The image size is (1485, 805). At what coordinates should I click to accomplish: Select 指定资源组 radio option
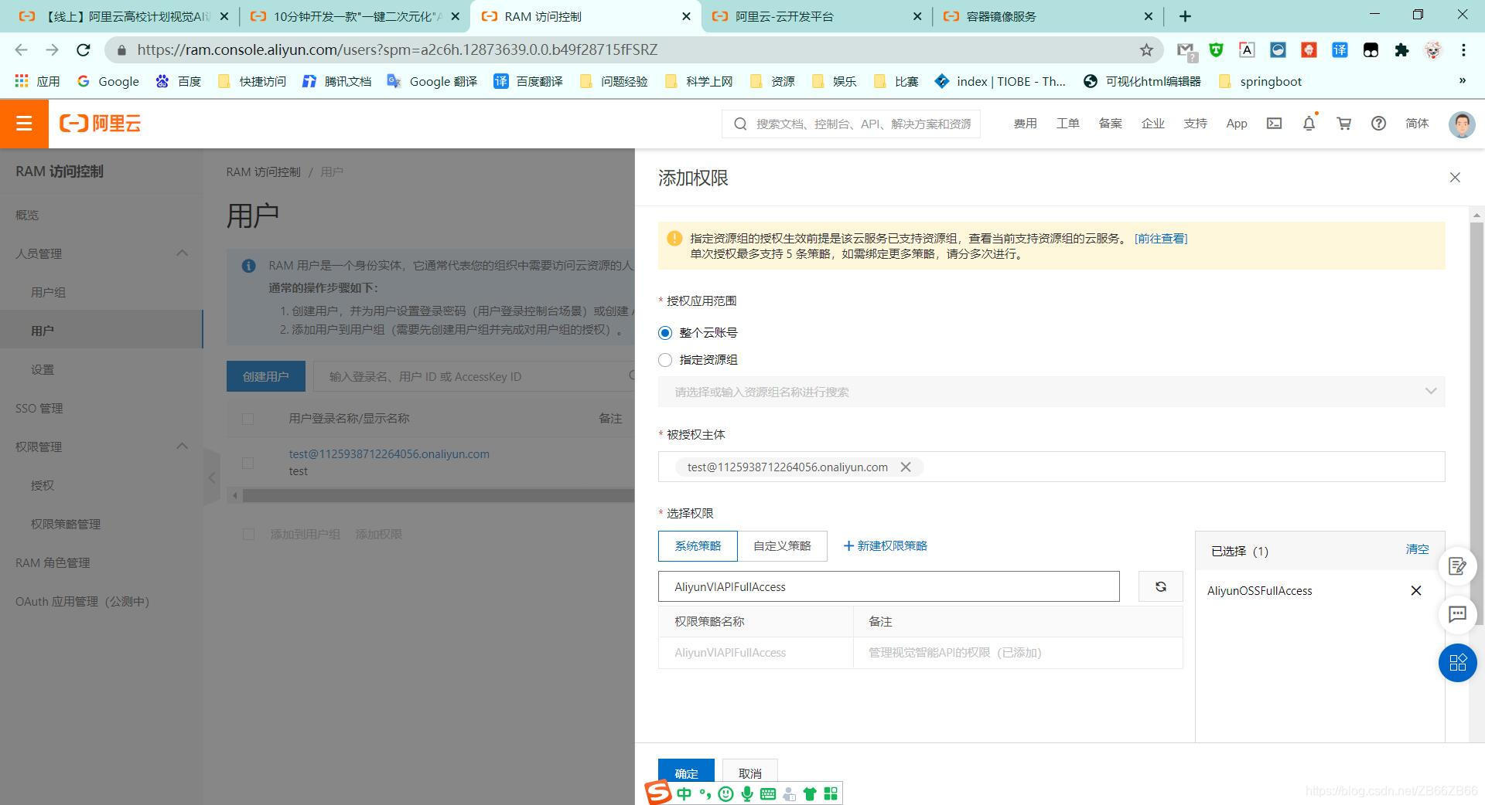pos(665,360)
